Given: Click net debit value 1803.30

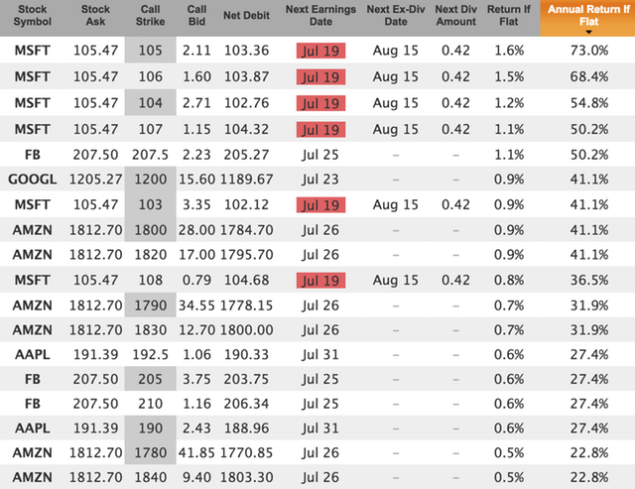Looking at the screenshot, I should (247, 477).
